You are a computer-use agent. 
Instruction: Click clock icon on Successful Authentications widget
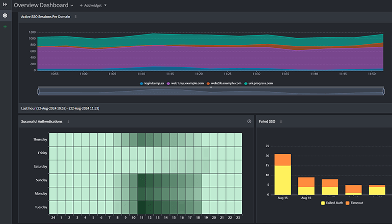coord(249,122)
